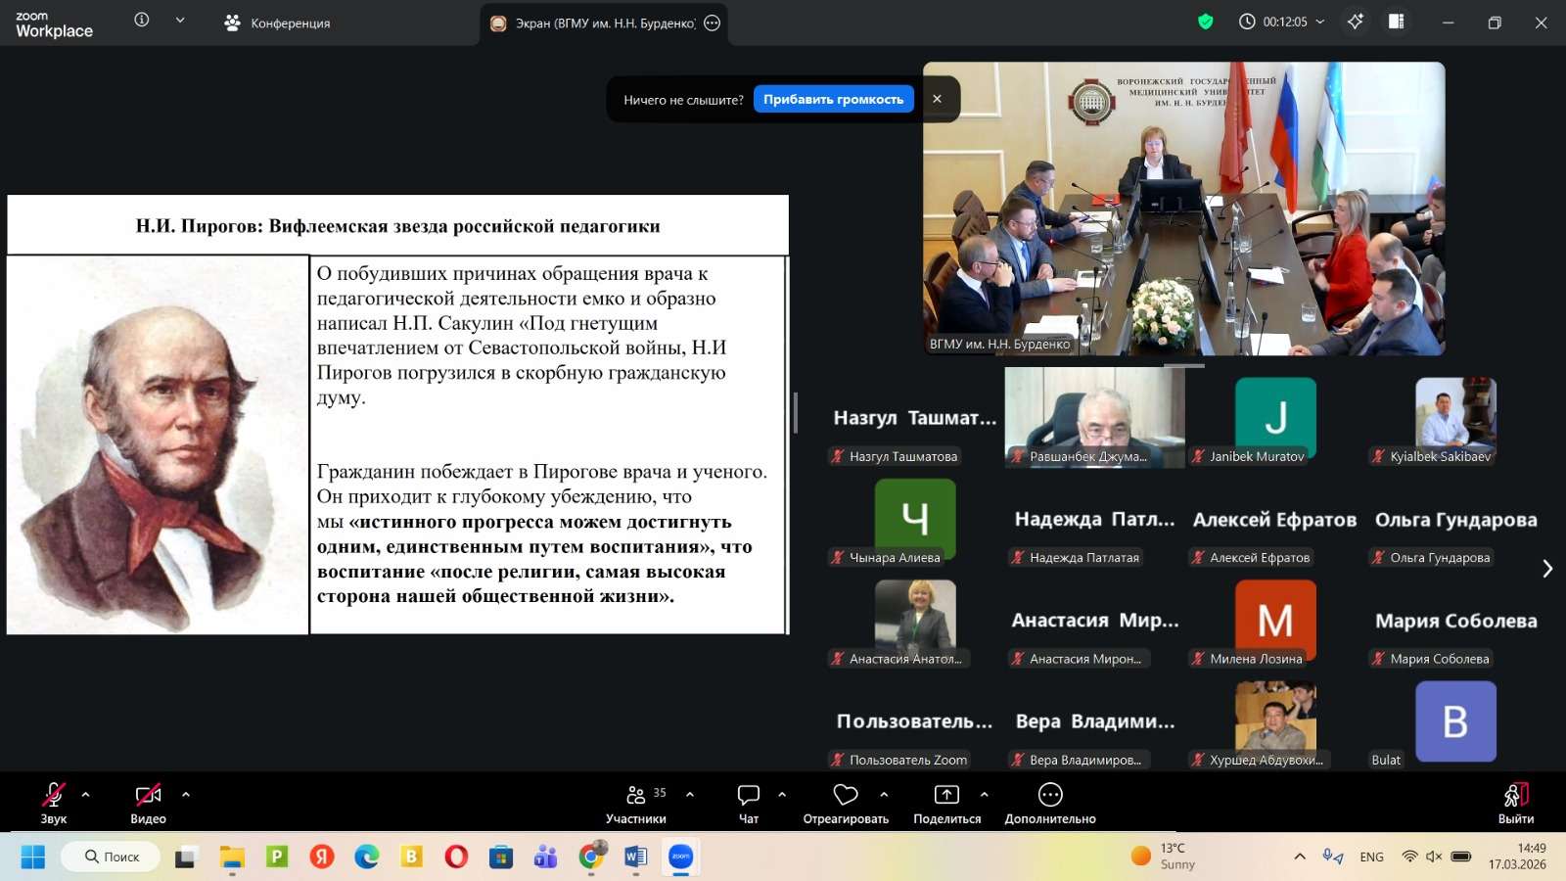Expand audio settings arrow next to mic
This screenshot has width=1566, height=881.
tap(86, 795)
